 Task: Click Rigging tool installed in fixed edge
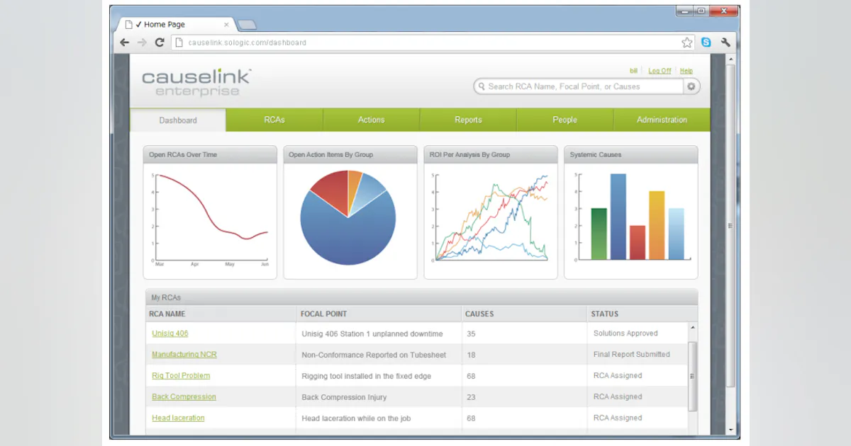tap(367, 376)
